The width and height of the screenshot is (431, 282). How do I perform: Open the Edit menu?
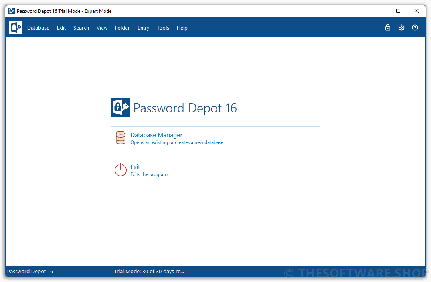tap(61, 28)
